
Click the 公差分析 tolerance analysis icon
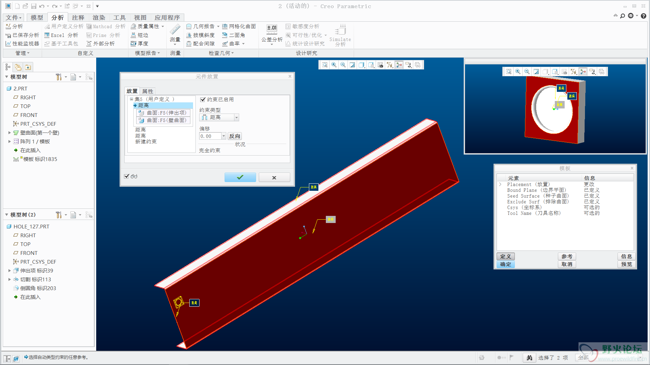[272, 34]
